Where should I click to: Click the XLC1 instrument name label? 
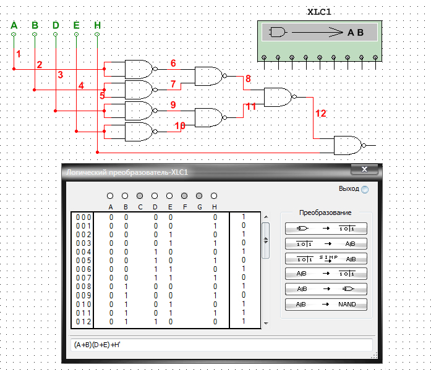pyautogui.click(x=319, y=12)
